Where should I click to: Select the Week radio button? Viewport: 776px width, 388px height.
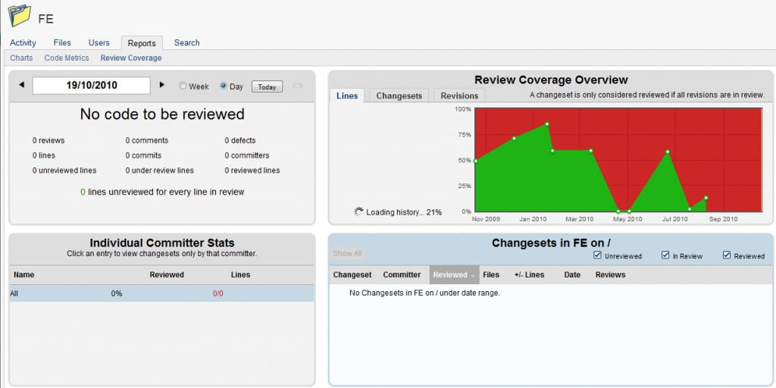click(183, 86)
